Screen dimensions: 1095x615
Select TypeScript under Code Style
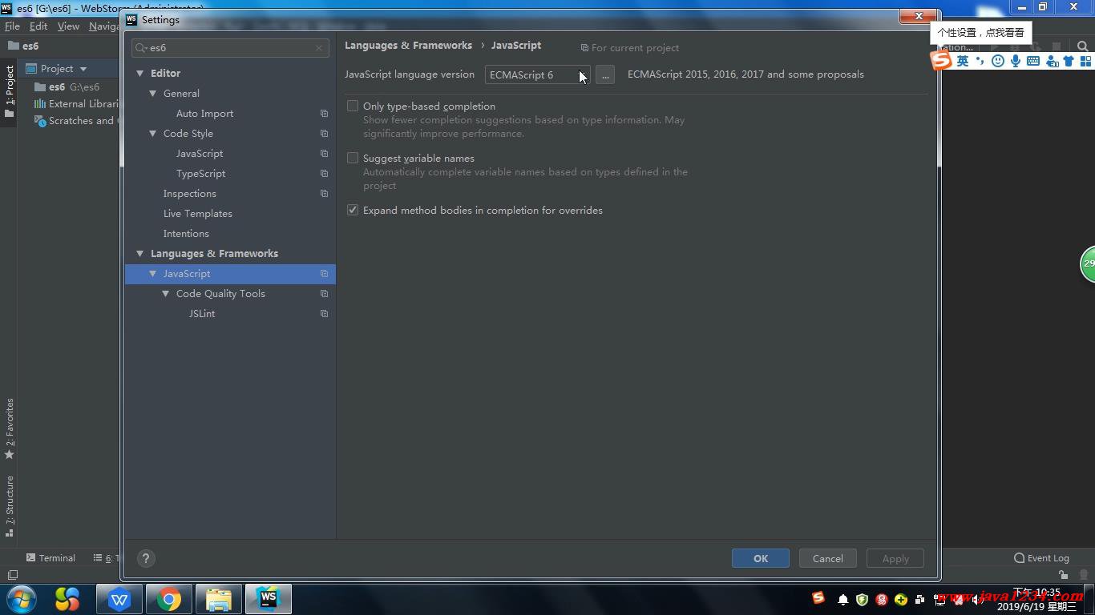(x=200, y=174)
